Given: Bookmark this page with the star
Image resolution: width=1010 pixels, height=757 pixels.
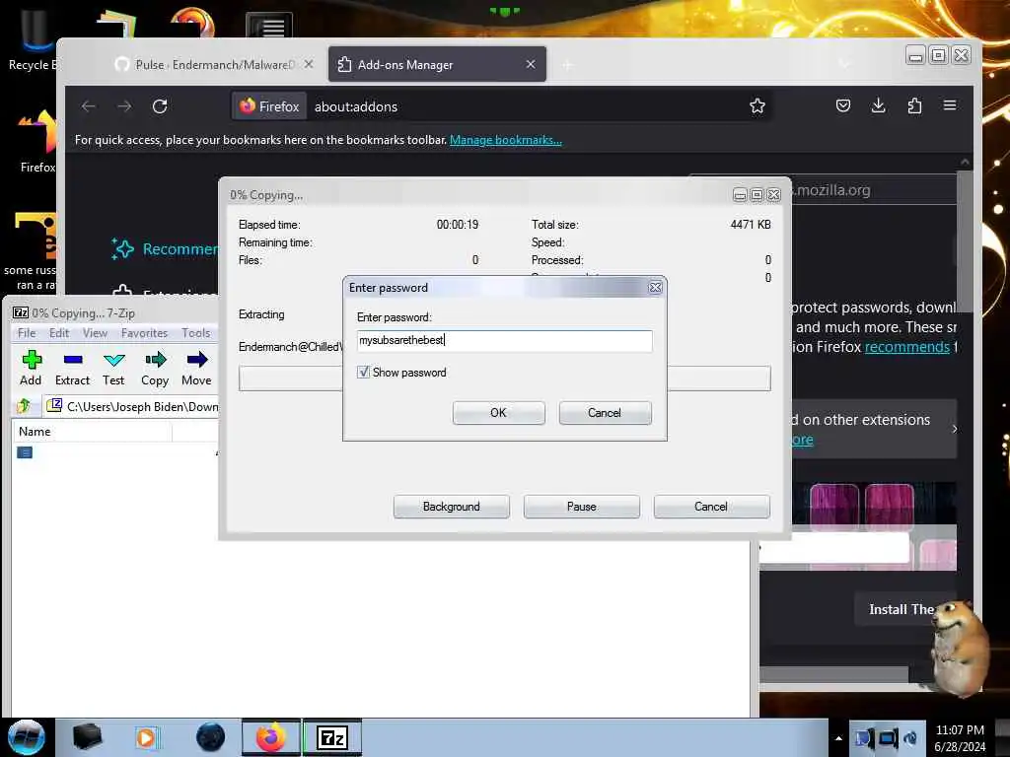Looking at the screenshot, I should coord(757,106).
